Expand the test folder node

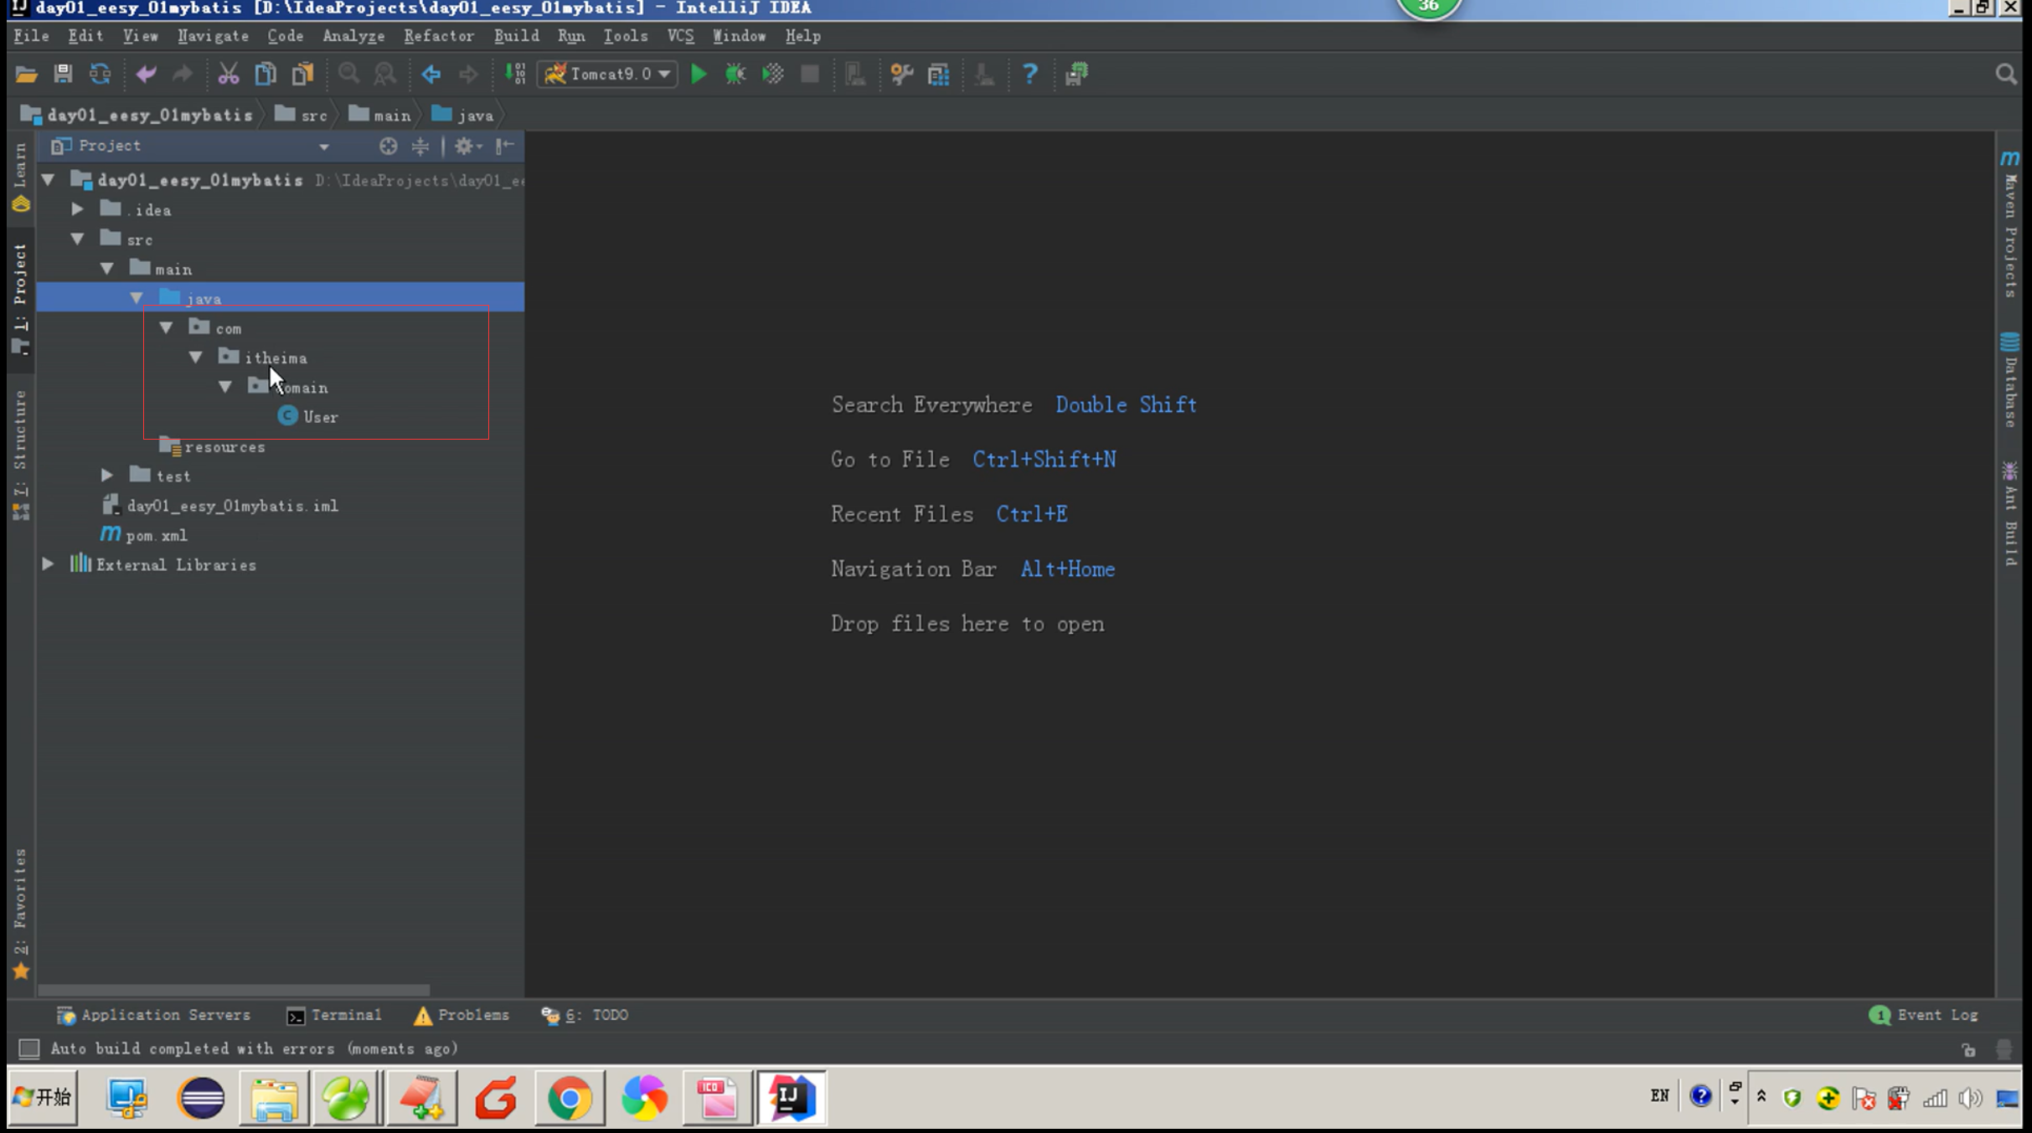click(107, 476)
